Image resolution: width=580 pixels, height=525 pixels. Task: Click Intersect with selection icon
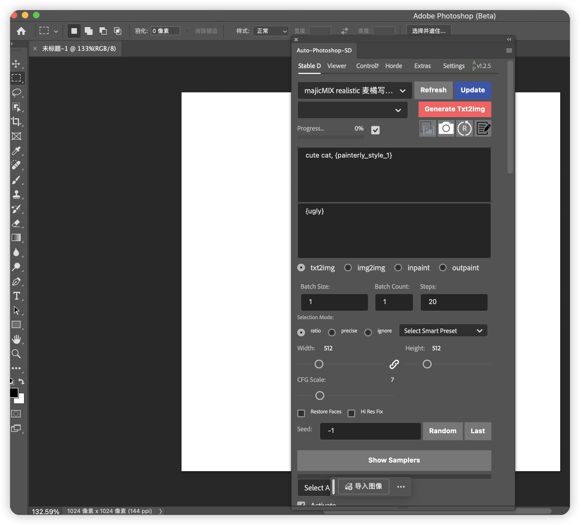click(118, 31)
